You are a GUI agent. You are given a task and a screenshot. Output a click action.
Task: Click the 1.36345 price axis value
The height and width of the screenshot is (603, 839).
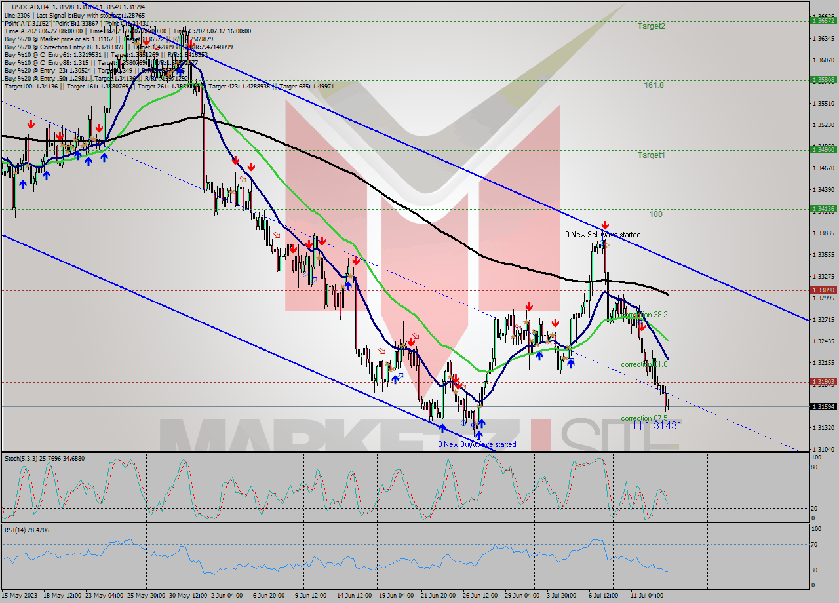[x=823, y=39]
